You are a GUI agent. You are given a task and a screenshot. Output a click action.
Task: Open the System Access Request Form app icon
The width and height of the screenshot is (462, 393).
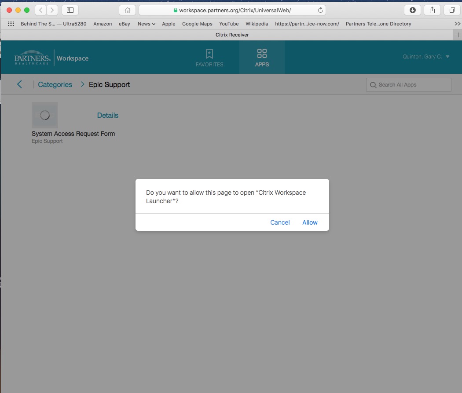[45, 115]
